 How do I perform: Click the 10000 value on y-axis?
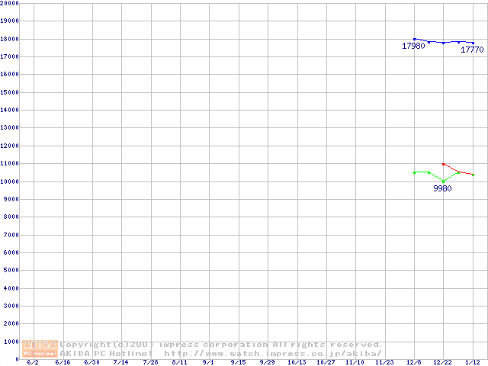pyautogui.click(x=10, y=181)
